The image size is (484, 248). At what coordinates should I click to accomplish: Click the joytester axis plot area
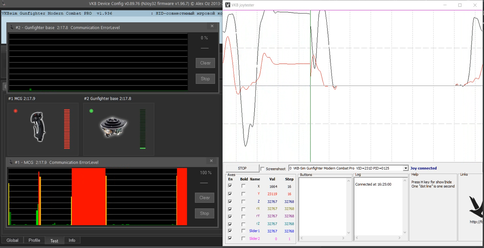pos(353,86)
